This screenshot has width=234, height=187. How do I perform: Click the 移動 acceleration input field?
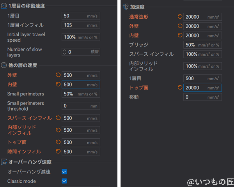coord(202,97)
